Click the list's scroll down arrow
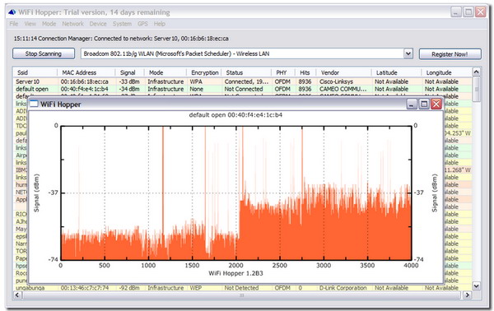Viewport: 494px width, 311px height. 477,286
